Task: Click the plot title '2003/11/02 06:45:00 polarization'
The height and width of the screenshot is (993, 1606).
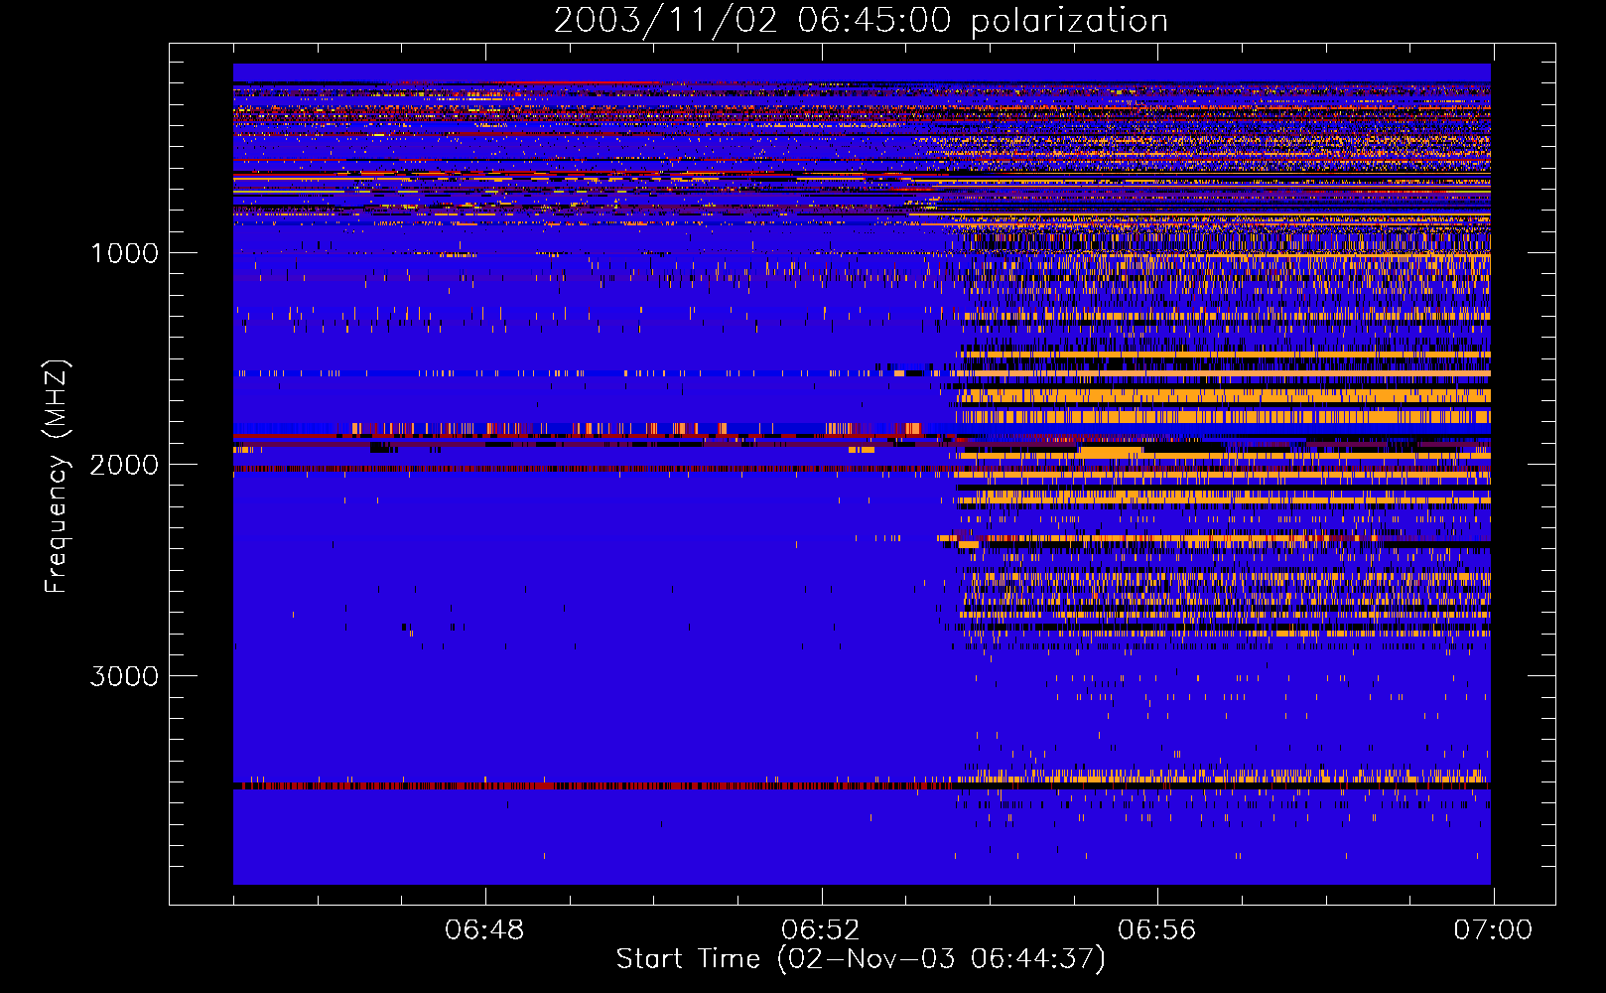Action: (861, 21)
